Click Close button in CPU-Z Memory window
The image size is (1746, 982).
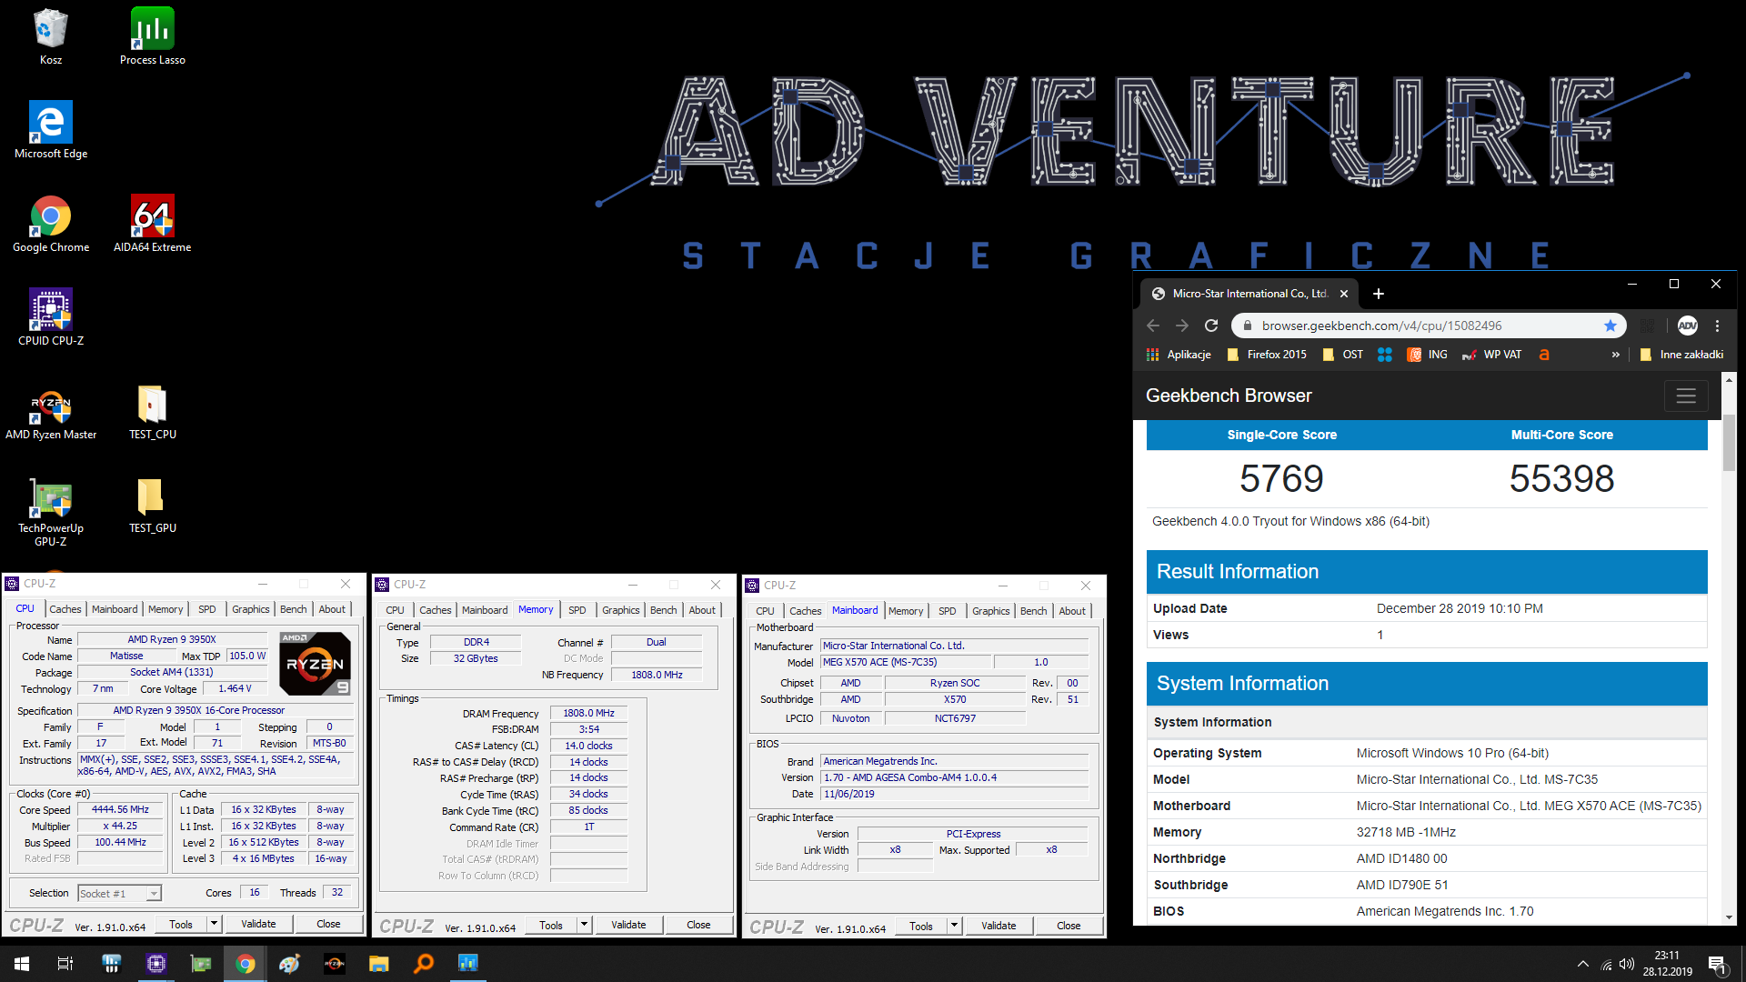tap(698, 925)
